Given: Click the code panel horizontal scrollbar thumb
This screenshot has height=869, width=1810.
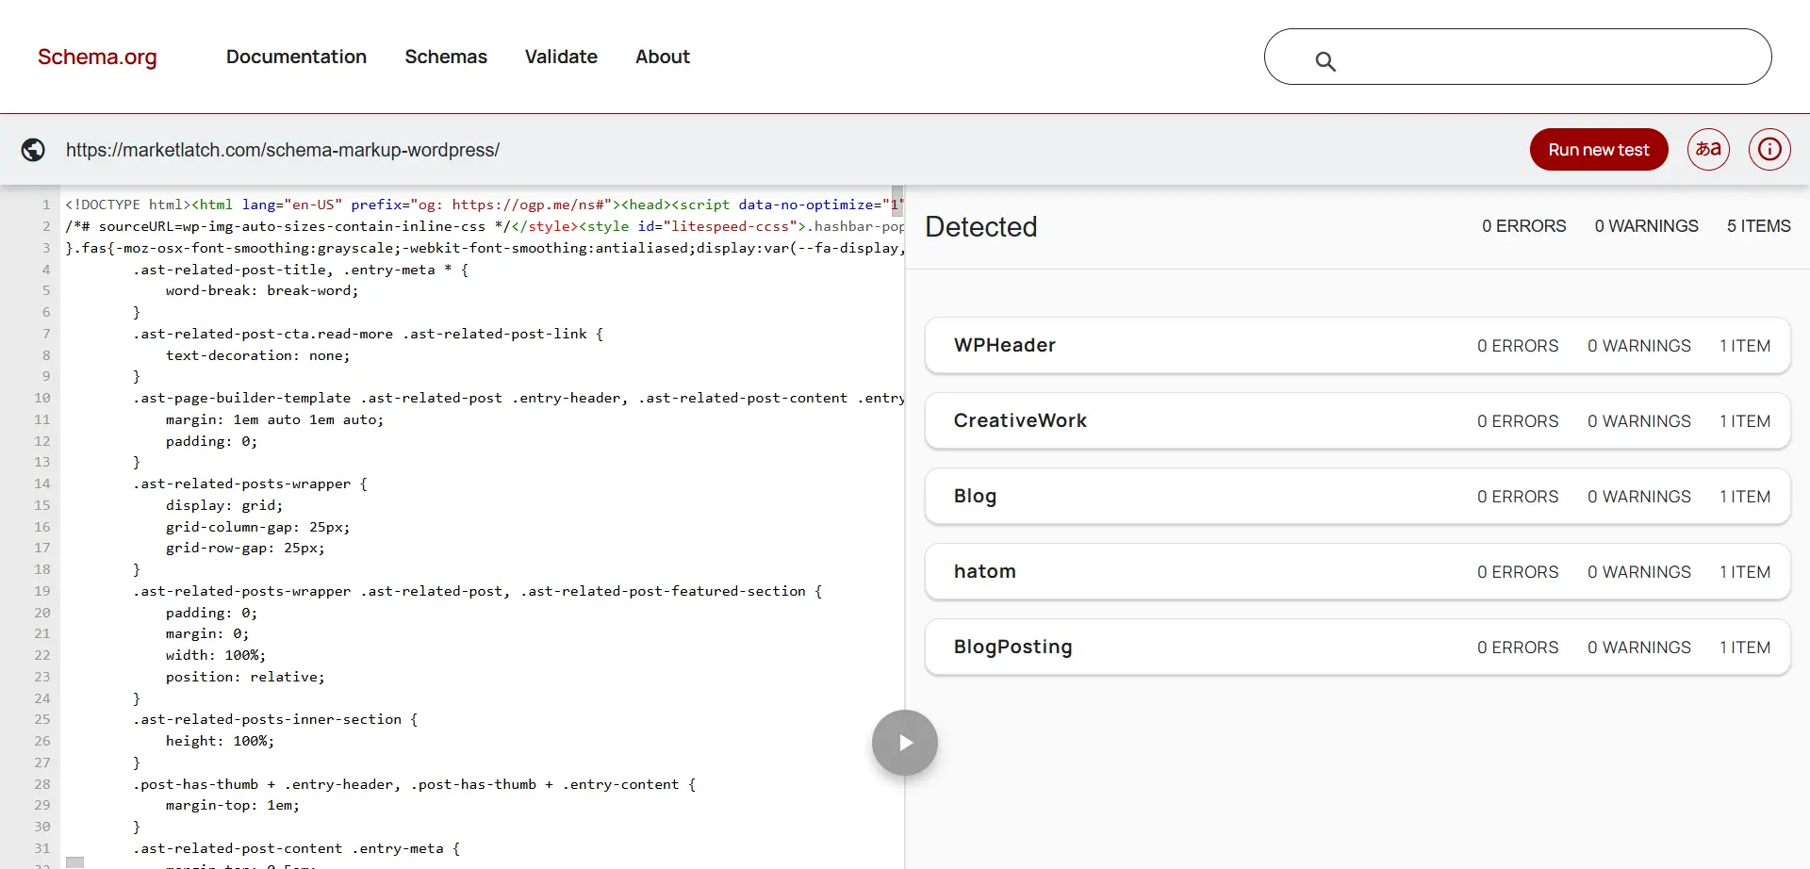Looking at the screenshot, I should (74, 862).
